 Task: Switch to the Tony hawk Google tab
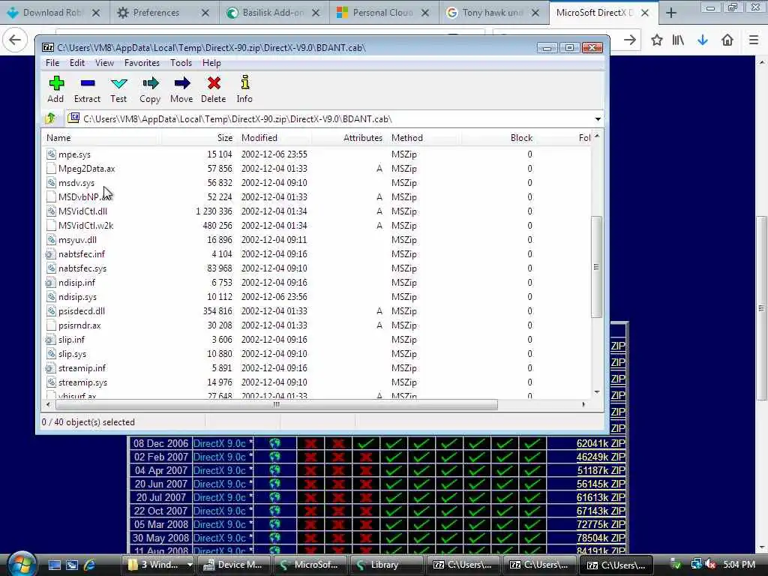[493, 13]
